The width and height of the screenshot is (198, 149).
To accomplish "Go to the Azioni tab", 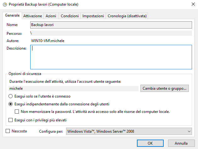I will coord(51,16).
